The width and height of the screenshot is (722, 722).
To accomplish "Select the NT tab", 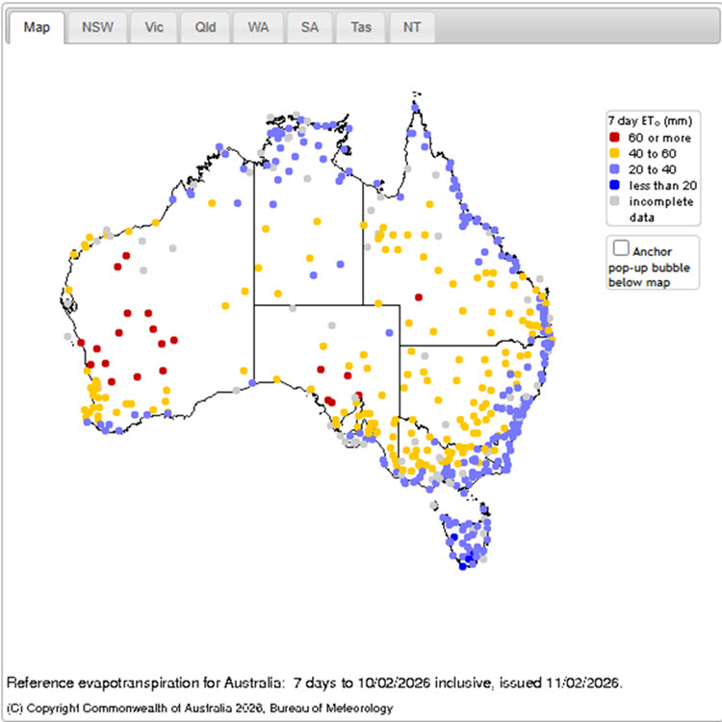I will [411, 28].
